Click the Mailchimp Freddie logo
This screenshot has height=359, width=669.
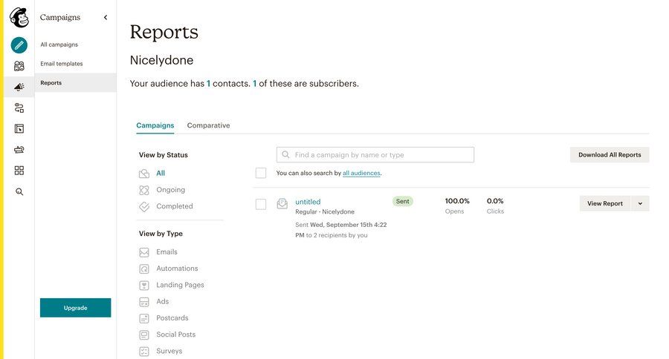[x=19, y=18]
